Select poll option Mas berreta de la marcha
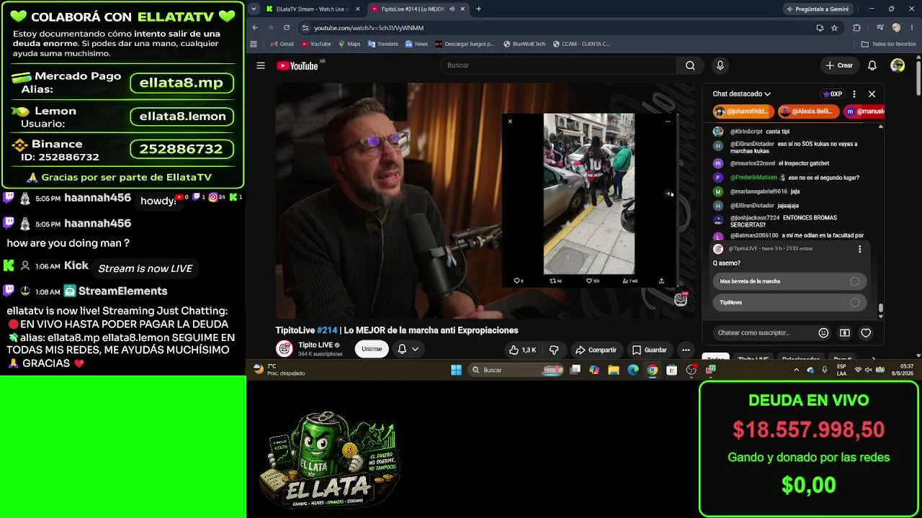Image resolution: width=922 pixels, height=518 pixels. click(x=789, y=281)
